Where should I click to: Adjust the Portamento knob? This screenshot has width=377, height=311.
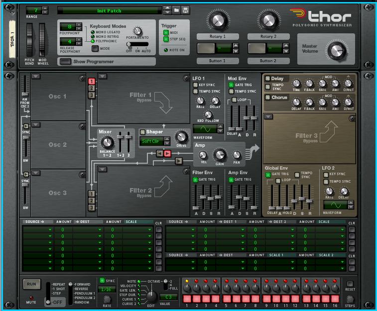click(137, 31)
